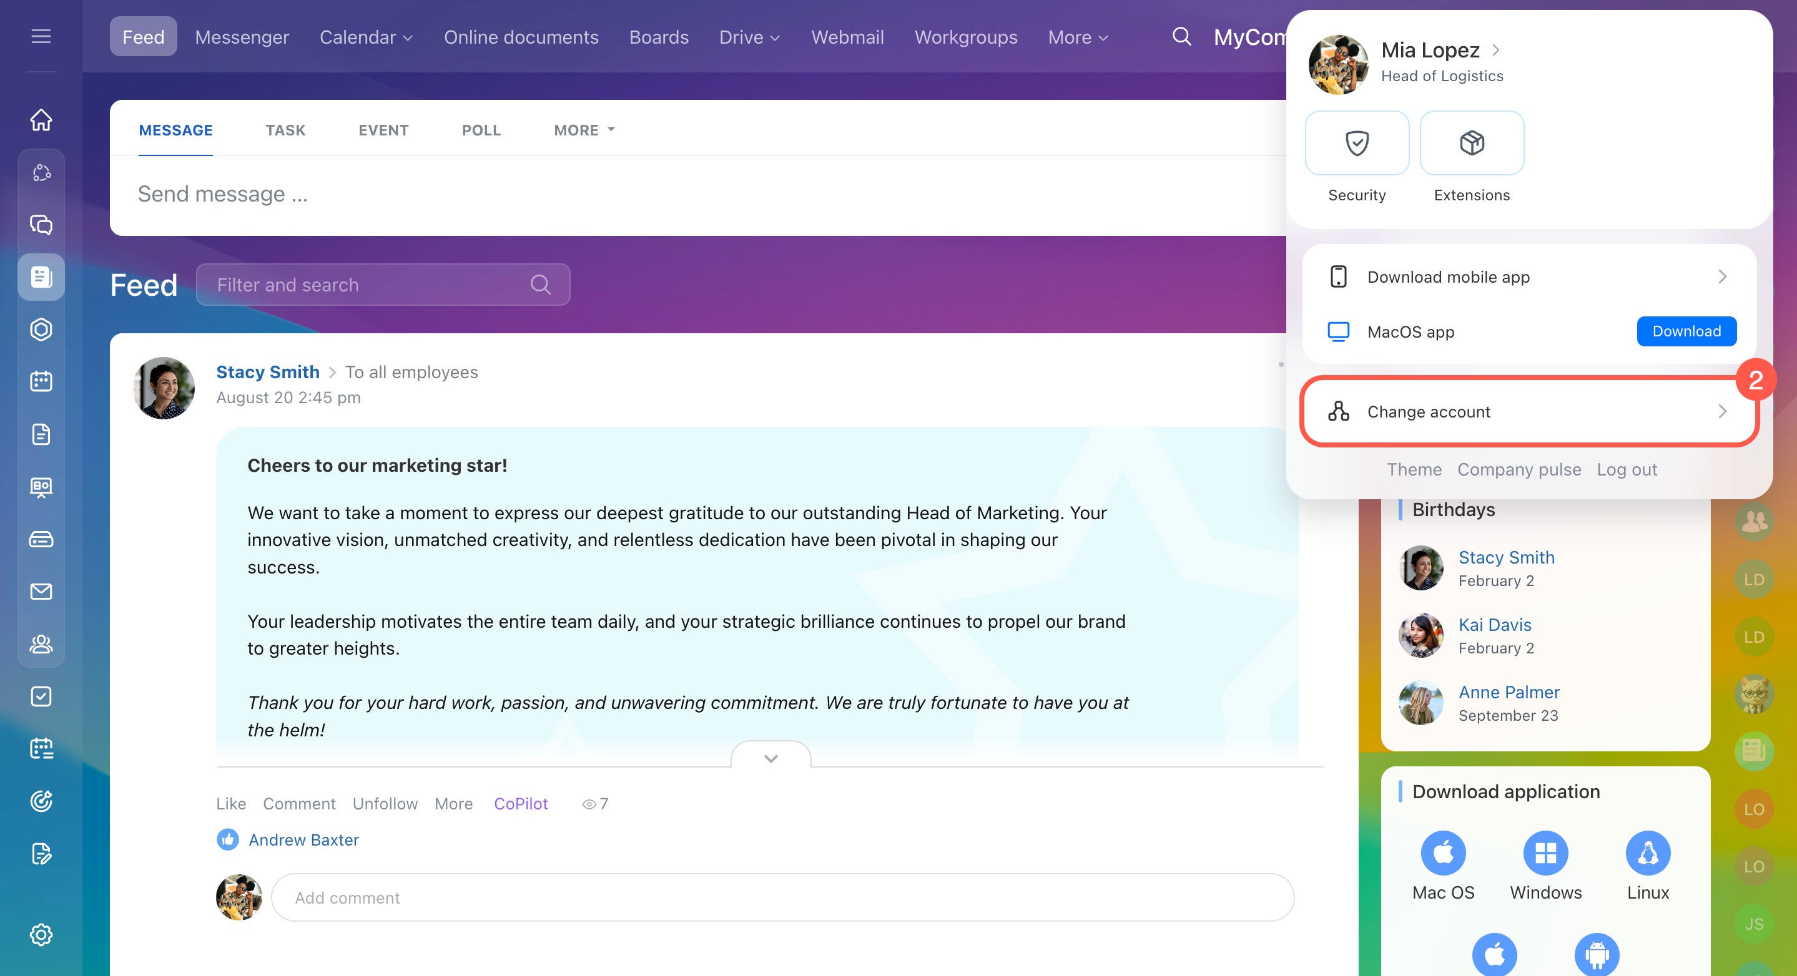This screenshot has width=1797, height=976.
Task: Expand the collapsed post with the chevron
Action: 770,758
